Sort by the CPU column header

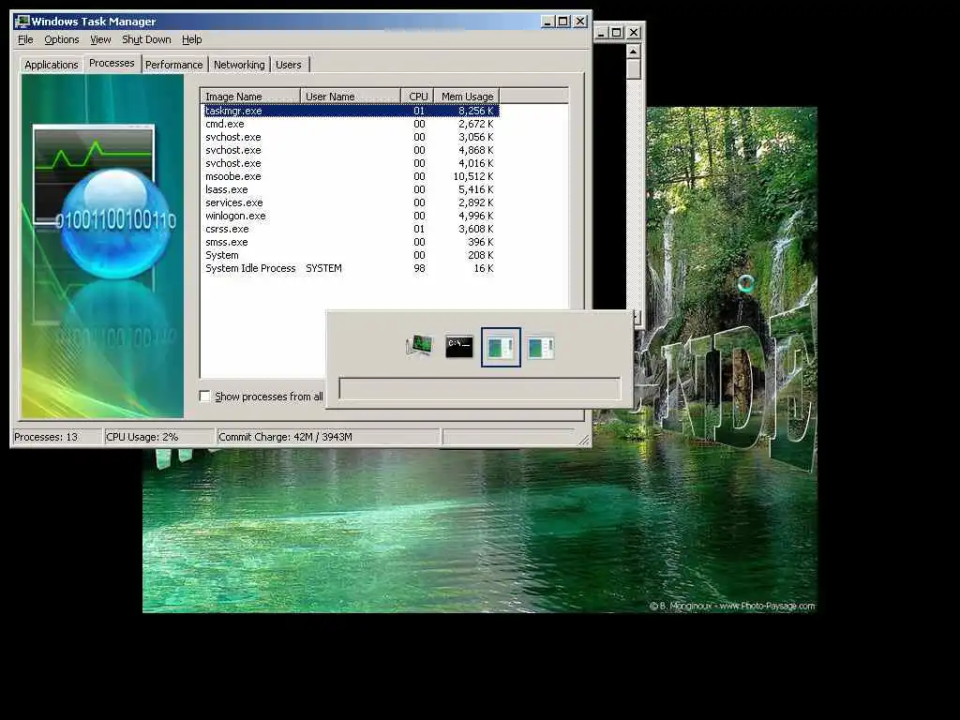click(x=418, y=97)
